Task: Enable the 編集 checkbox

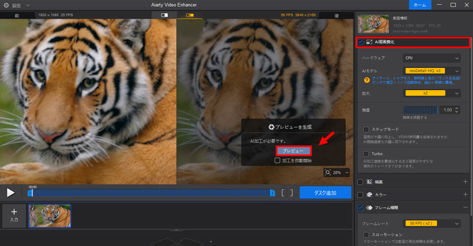Action: pyautogui.click(x=360, y=182)
